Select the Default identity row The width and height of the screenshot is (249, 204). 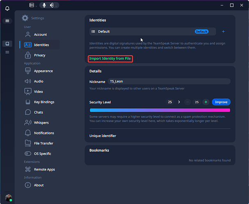point(152,31)
